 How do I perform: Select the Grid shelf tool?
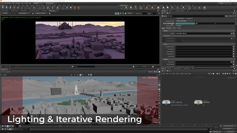18,7
